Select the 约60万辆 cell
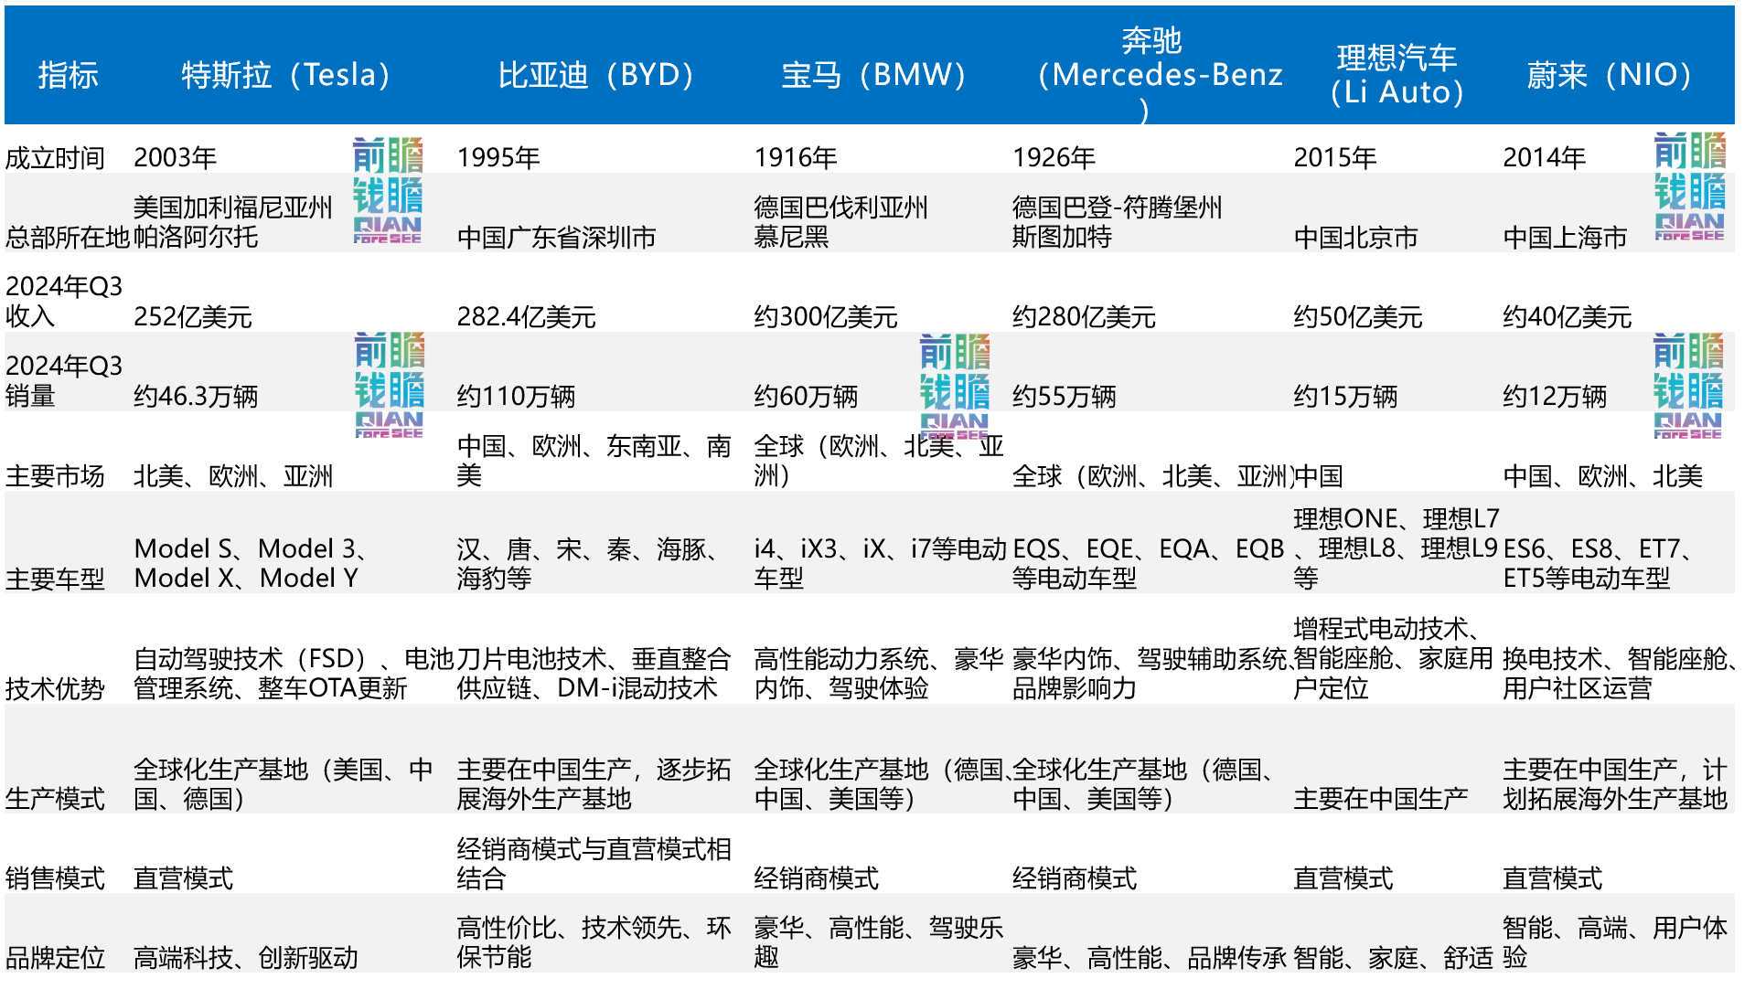Image resolution: width=1755 pixels, height=989 pixels. pyautogui.click(x=806, y=397)
